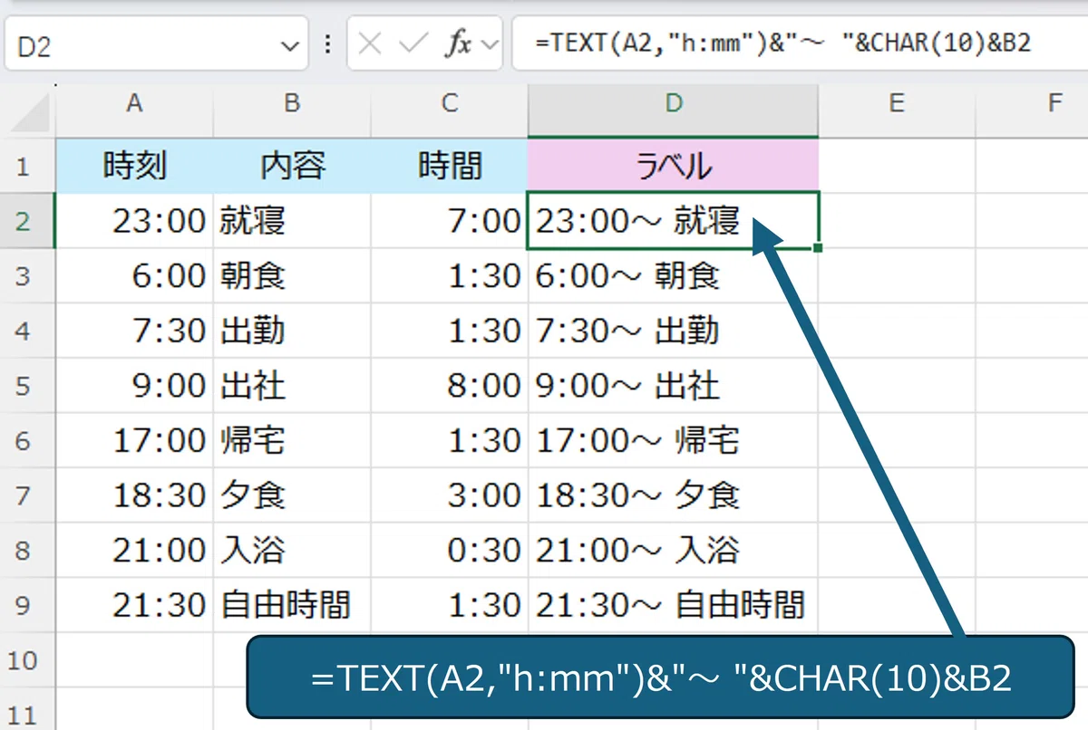This screenshot has width=1088, height=730.
Task: Select cell 9:00～ 出社
Action: click(x=673, y=385)
